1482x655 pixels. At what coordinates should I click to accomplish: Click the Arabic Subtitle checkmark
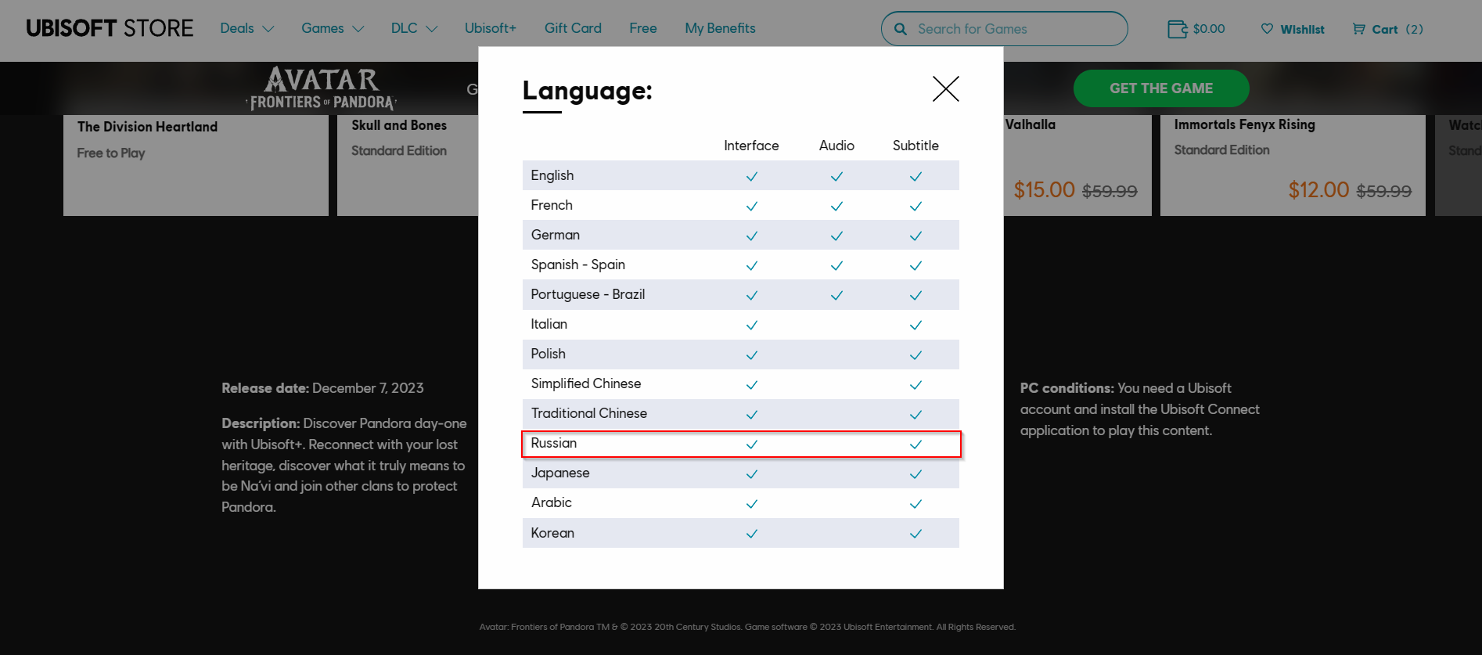tap(915, 504)
